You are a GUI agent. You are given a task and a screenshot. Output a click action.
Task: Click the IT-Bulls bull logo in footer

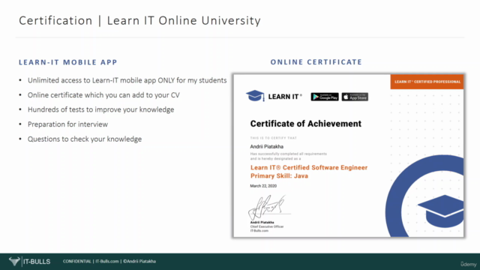[14, 262]
